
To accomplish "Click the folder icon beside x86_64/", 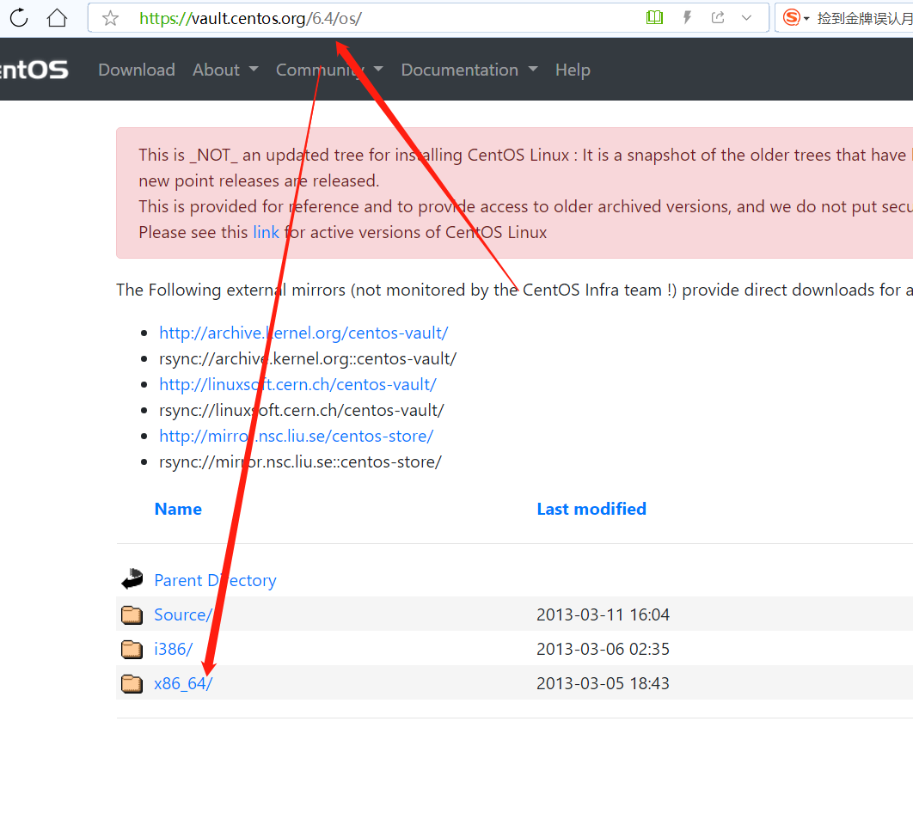I will pyautogui.click(x=132, y=683).
